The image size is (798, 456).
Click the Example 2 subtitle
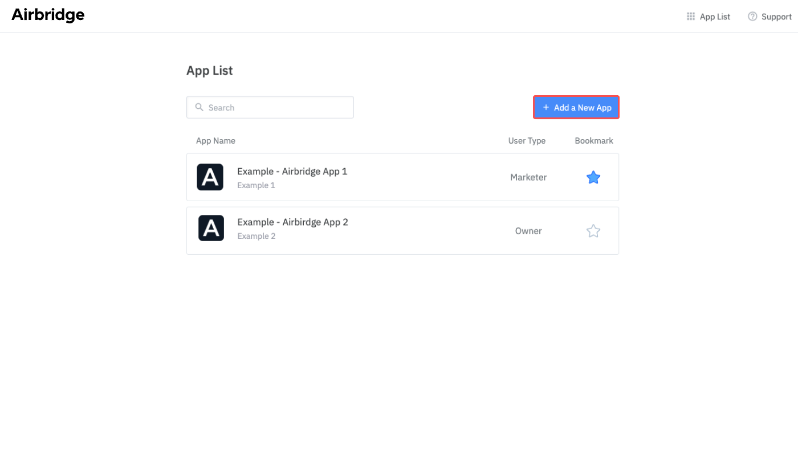(256, 236)
